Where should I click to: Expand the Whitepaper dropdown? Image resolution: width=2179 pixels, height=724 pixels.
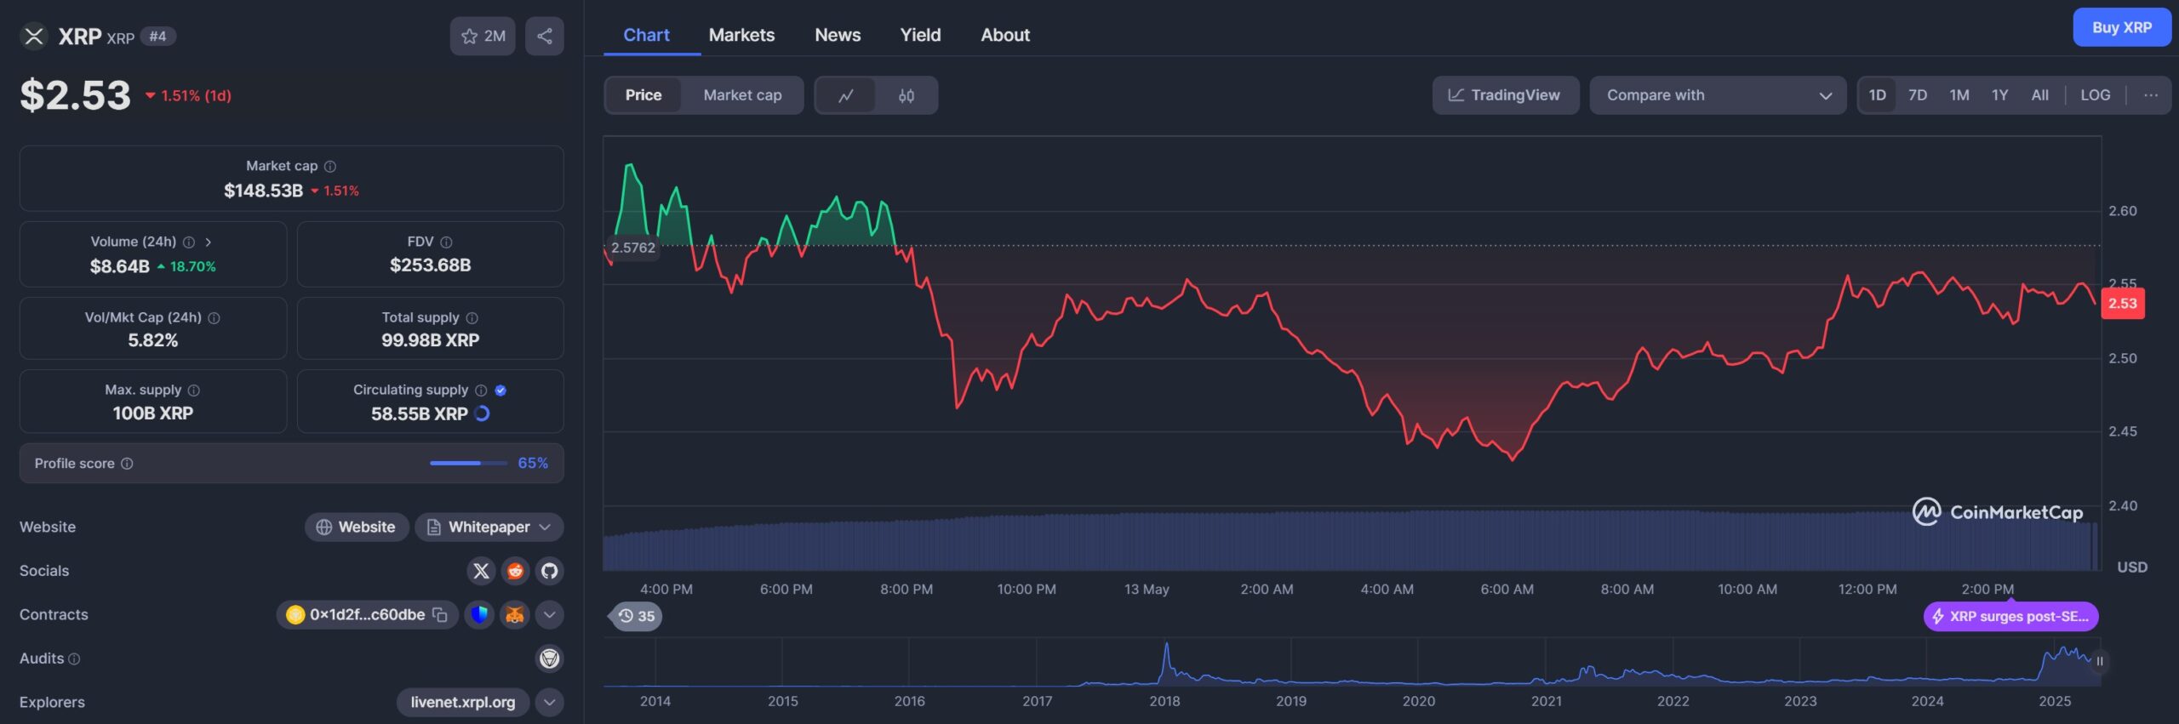545,527
